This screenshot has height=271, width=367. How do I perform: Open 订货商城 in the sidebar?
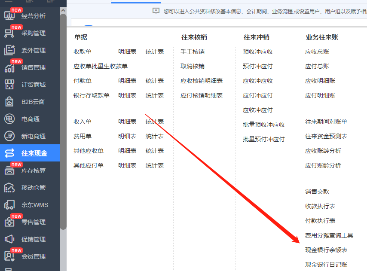pyautogui.click(x=34, y=85)
